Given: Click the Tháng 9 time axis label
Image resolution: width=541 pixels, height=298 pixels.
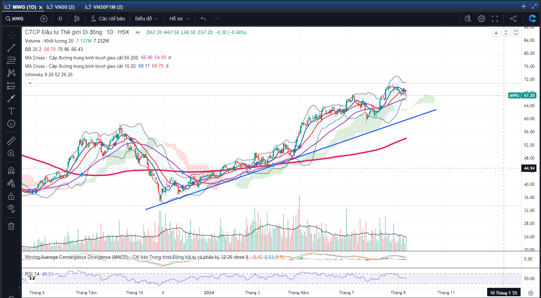Looking at the screenshot, I should coord(398,293).
